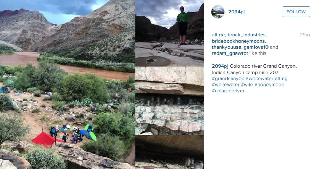Screen dimensions: 316x169
Task: Open thankyouusa profile link
Action: coord(226,47)
